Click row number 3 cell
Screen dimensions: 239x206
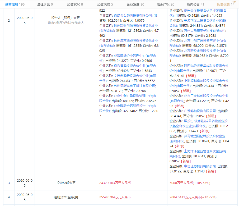(9, 183)
